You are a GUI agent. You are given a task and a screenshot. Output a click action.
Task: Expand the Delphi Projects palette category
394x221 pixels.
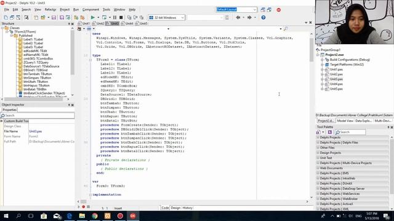coord(318,138)
